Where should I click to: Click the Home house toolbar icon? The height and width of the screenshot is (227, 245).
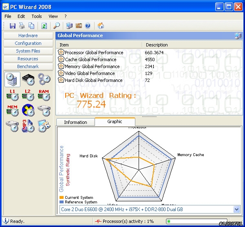(101, 26)
